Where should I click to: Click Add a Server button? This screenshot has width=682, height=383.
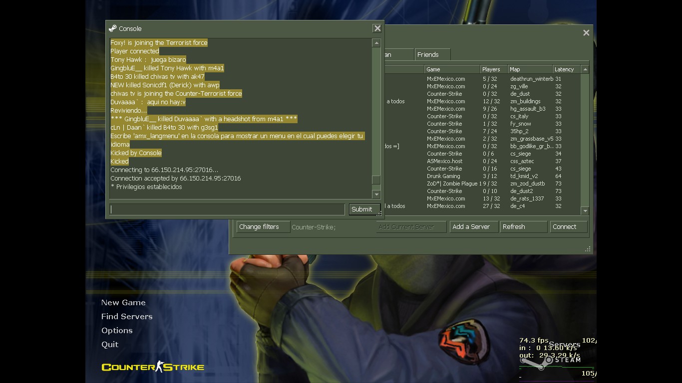(474, 227)
